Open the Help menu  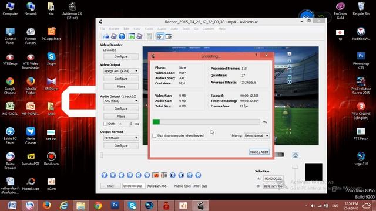[x=222, y=29]
